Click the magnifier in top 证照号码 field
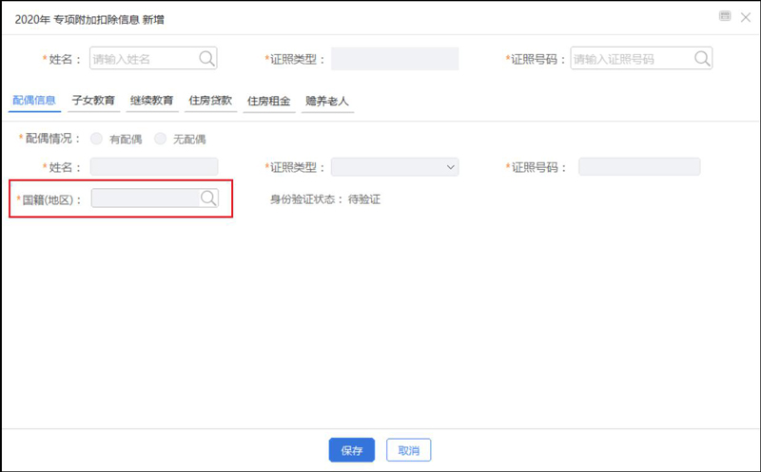This screenshot has width=761, height=472. click(x=702, y=59)
